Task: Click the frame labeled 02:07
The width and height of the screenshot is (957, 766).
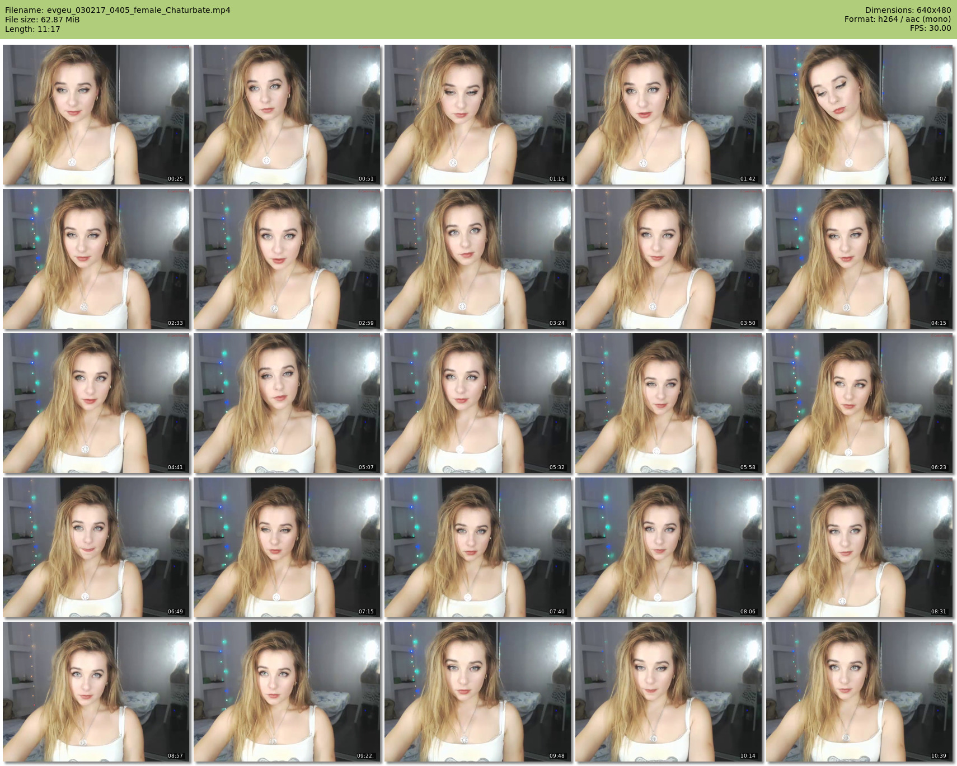Action: tap(859, 115)
